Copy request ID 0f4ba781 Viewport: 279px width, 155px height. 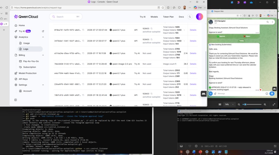tap(83, 30)
